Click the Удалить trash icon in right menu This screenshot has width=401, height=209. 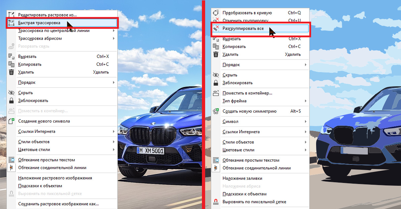(x=216, y=55)
